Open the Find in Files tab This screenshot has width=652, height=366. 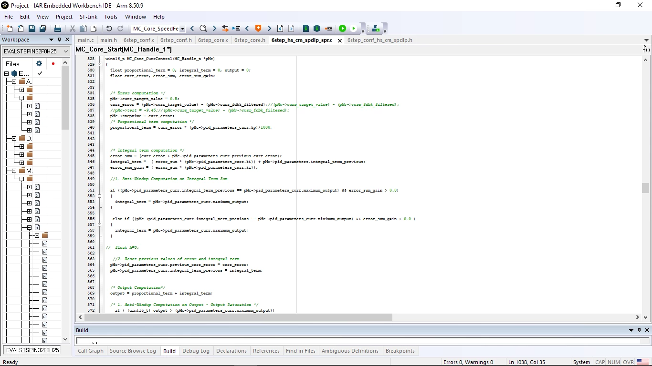pos(301,351)
